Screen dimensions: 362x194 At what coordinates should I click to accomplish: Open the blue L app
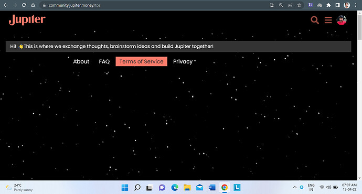coord(237,188)
